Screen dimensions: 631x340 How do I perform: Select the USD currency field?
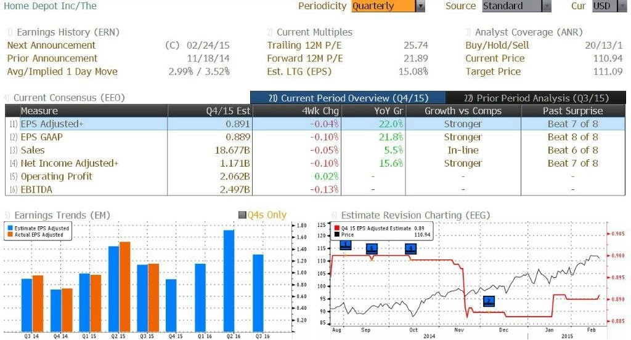tap(605, 6)
